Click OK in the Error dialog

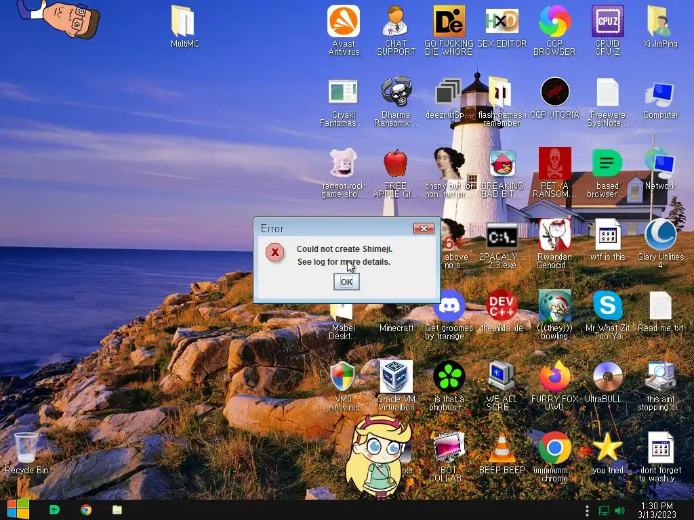pyautogui.click(x=346, y=282)
